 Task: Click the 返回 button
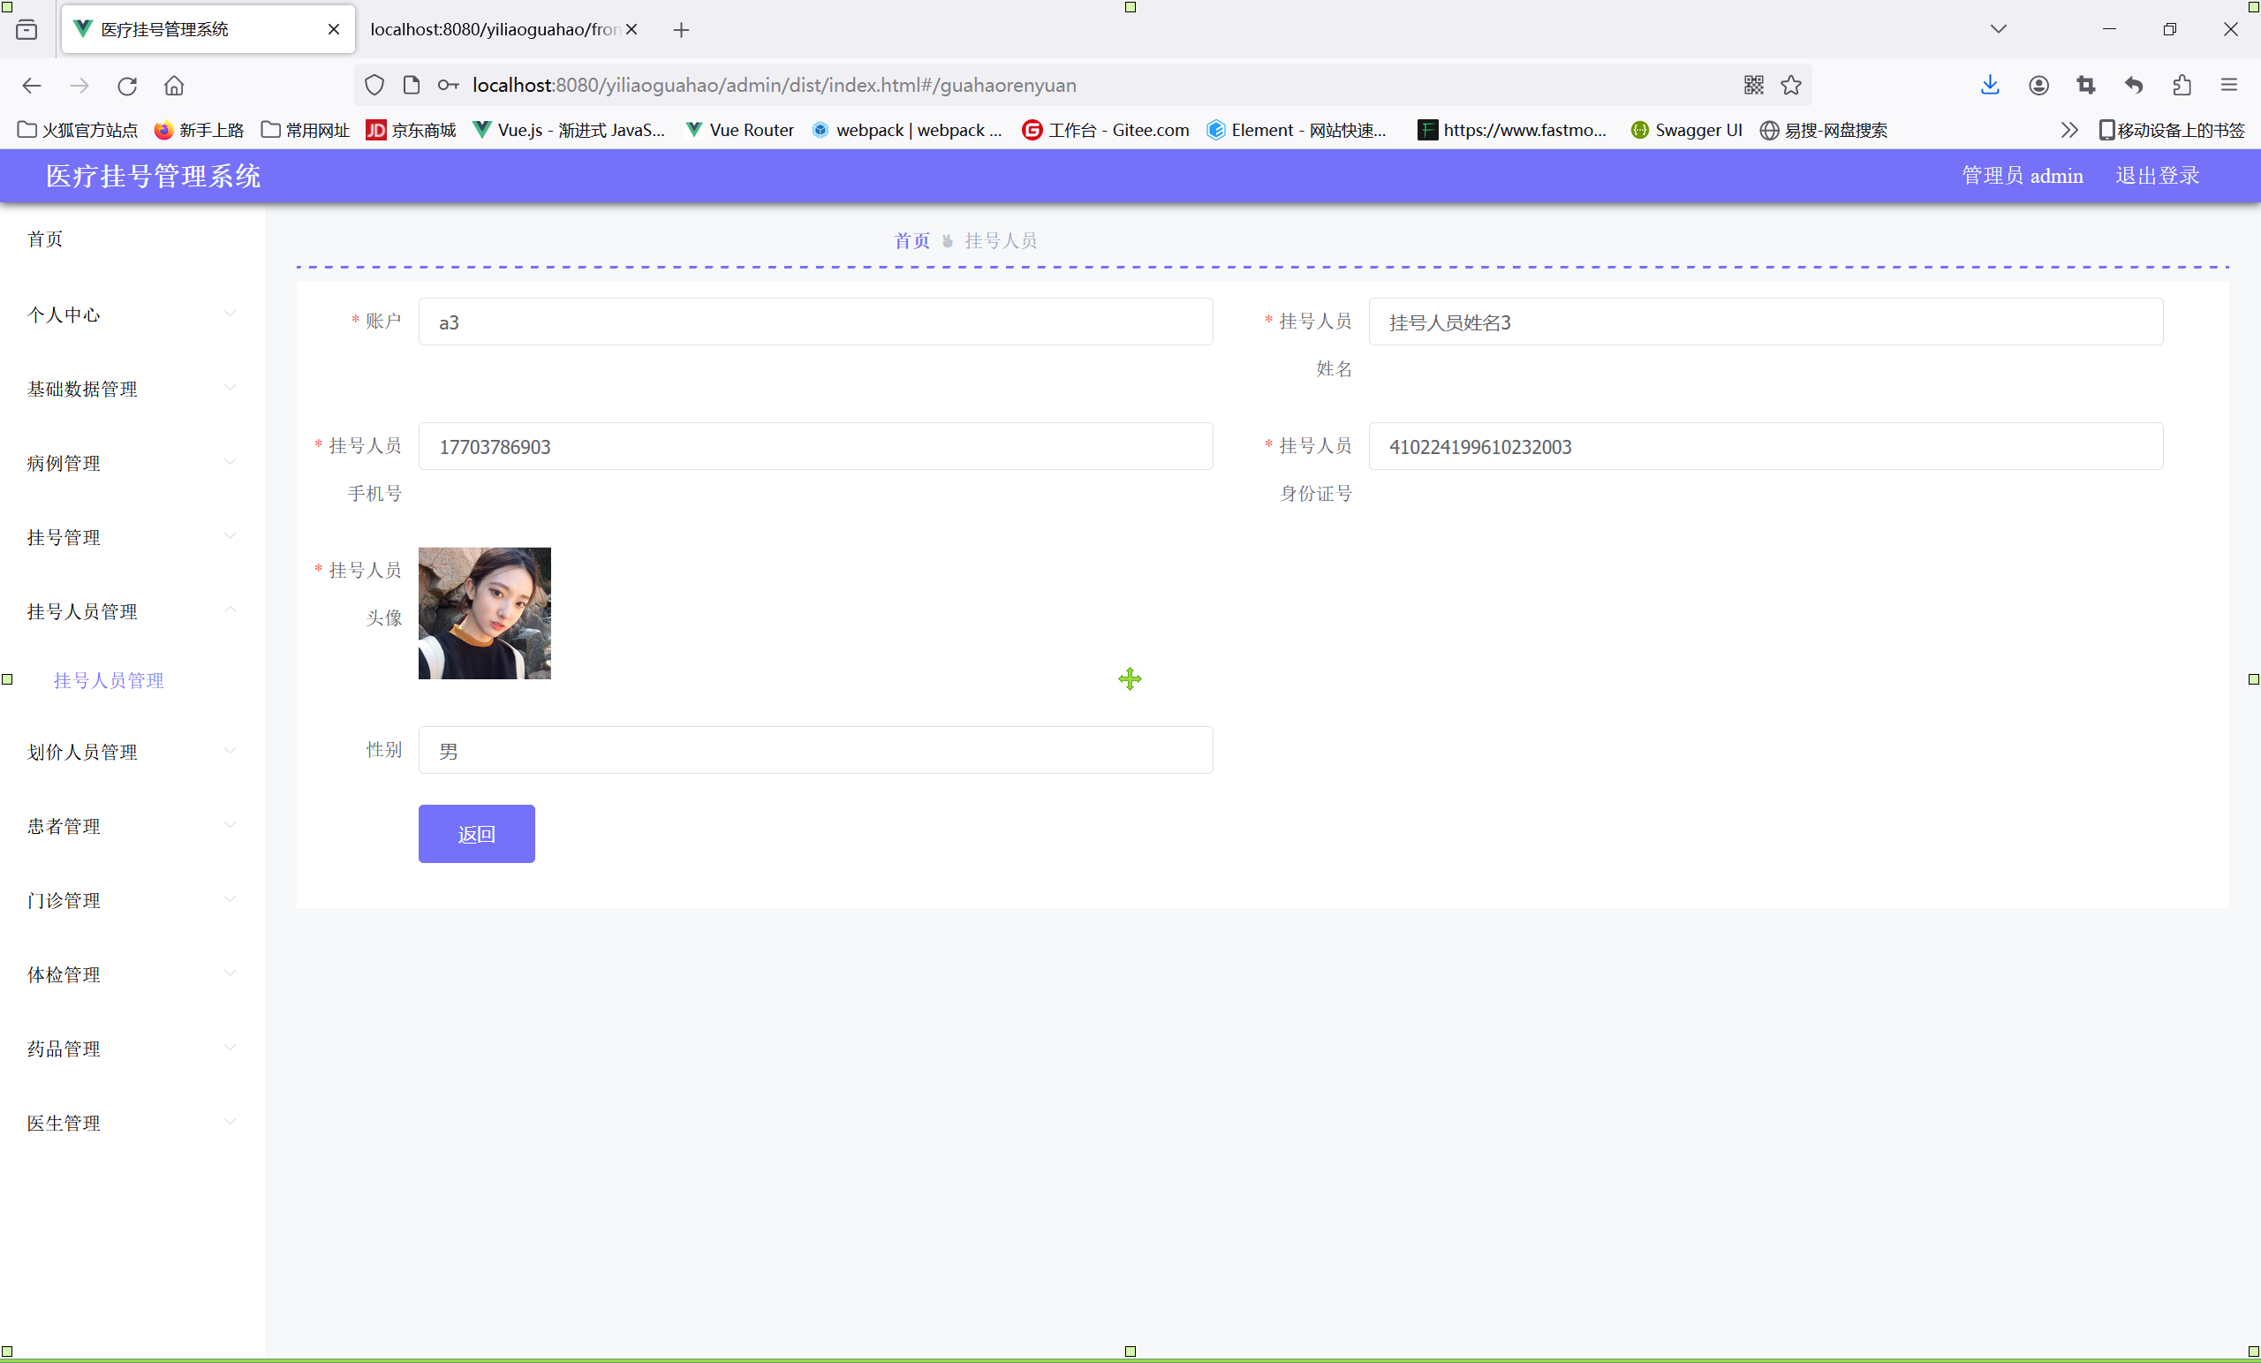[475, 833]
